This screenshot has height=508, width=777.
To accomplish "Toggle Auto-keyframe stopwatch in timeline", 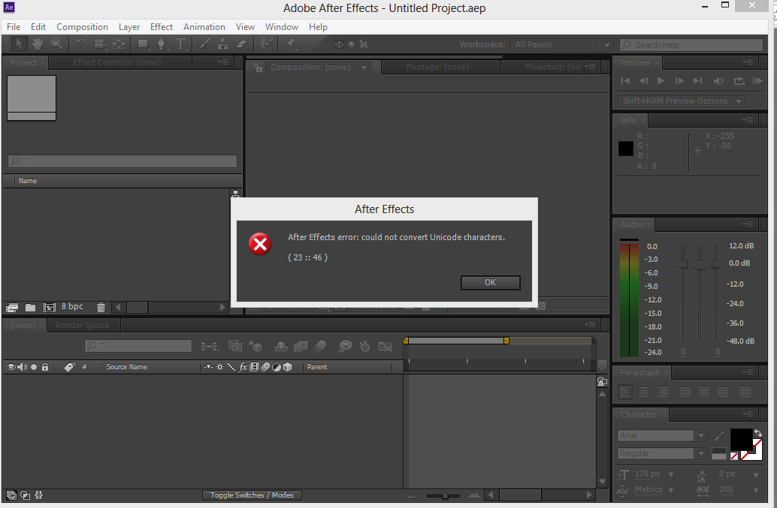I will tap(364, 346).
